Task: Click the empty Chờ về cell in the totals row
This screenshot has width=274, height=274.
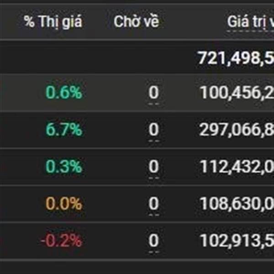Action: 136,58
